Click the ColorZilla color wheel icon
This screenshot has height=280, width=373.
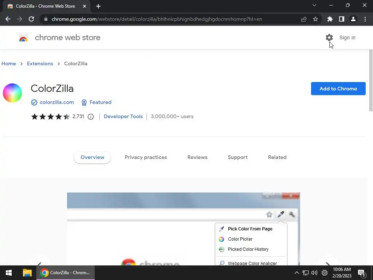12,93
